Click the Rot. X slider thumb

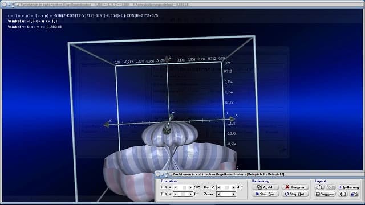pyautogui.click(x=184, y=187)
